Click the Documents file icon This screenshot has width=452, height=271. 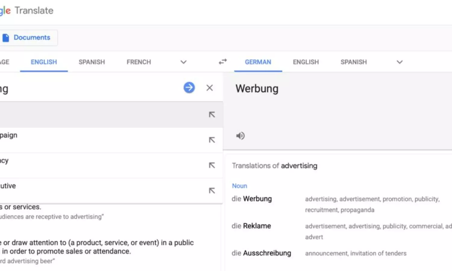[x=6, y=38]
